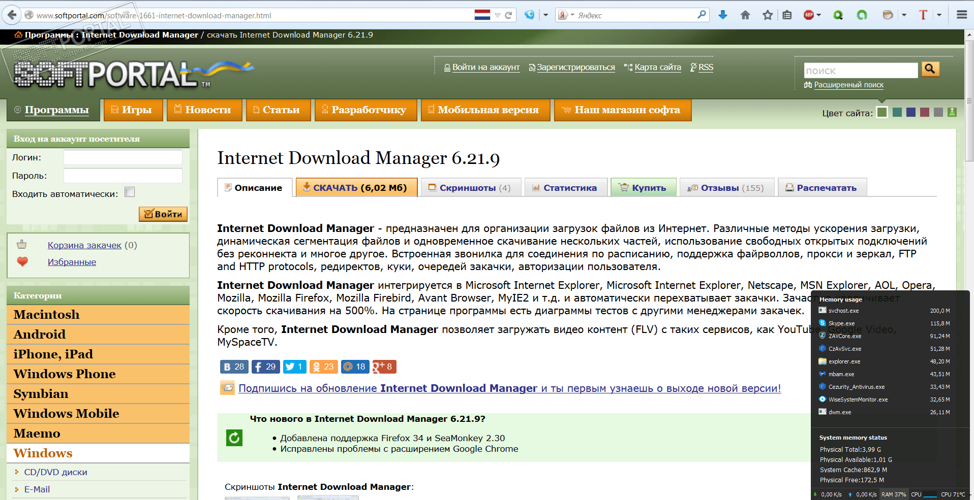Toggle the 'Входить автоматически' checkbox
Viewport: 974px width, 500px height.
pos(130,192)
